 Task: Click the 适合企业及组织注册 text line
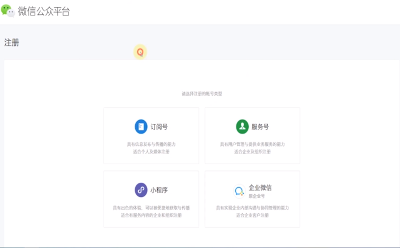pyautogui.click(x=252, y=152)
